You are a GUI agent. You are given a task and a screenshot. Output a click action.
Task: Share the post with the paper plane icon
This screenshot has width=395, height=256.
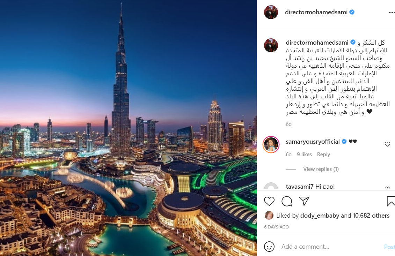click(304, 201)
